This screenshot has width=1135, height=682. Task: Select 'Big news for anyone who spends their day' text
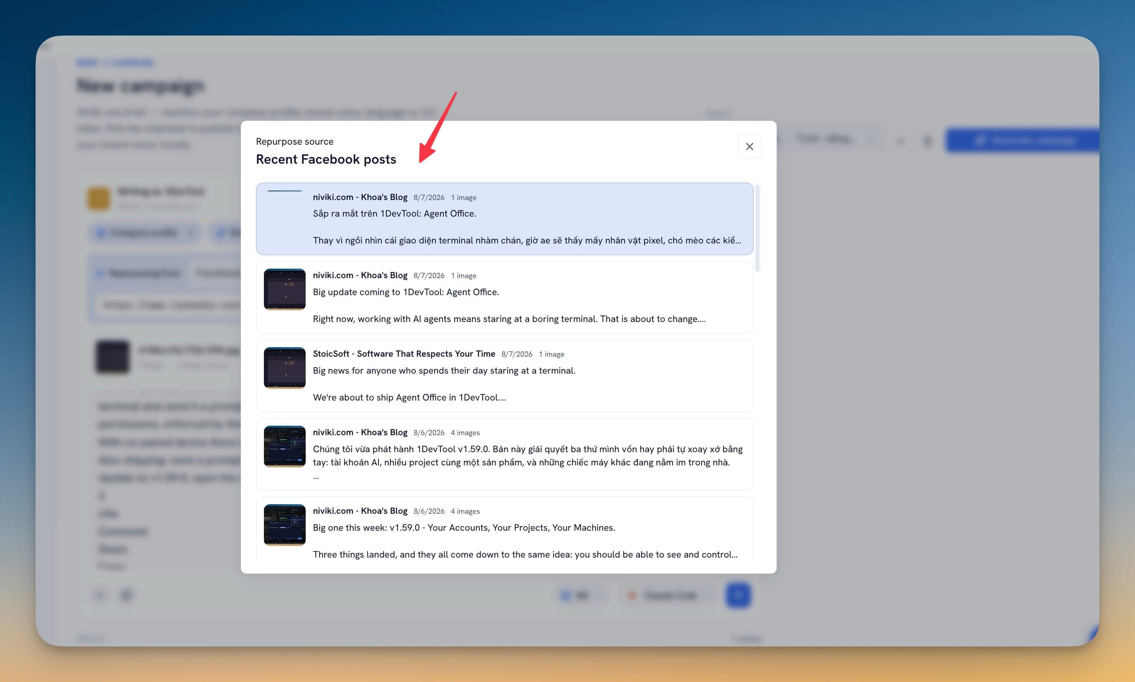444,370
